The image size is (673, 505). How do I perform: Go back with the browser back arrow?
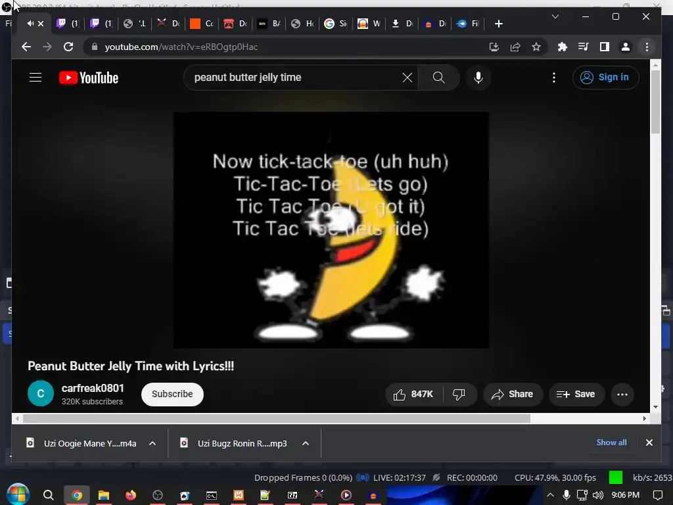(26, 47)
